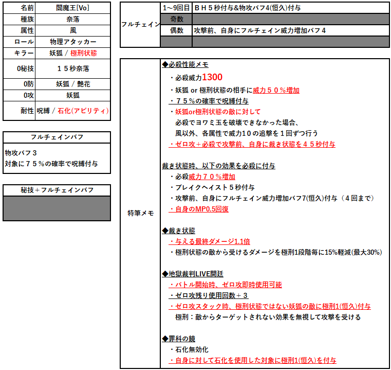Select the value '妖狐 / 艶花'
The height and width of the screenshot is (370, 391).
click(72, 84)
